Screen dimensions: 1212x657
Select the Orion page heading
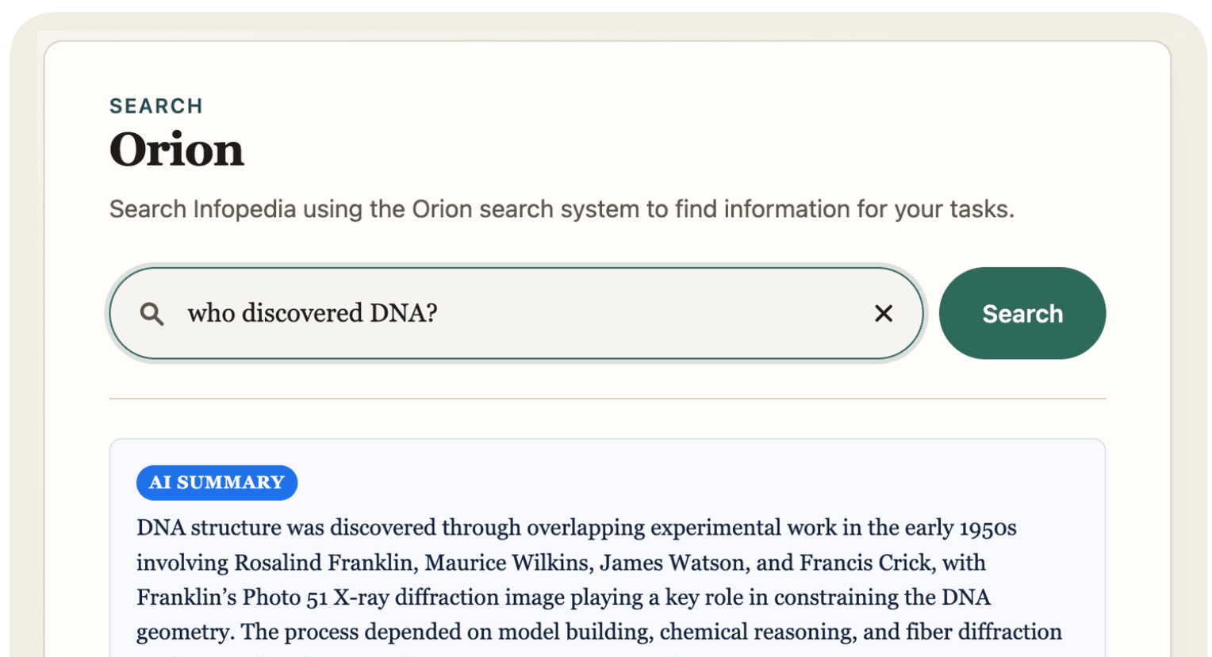(177, 149)
